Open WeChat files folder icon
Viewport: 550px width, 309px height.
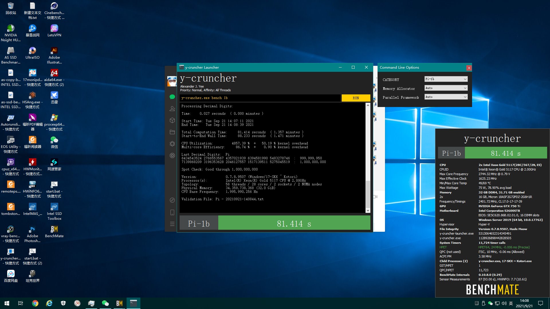point(172,132)
